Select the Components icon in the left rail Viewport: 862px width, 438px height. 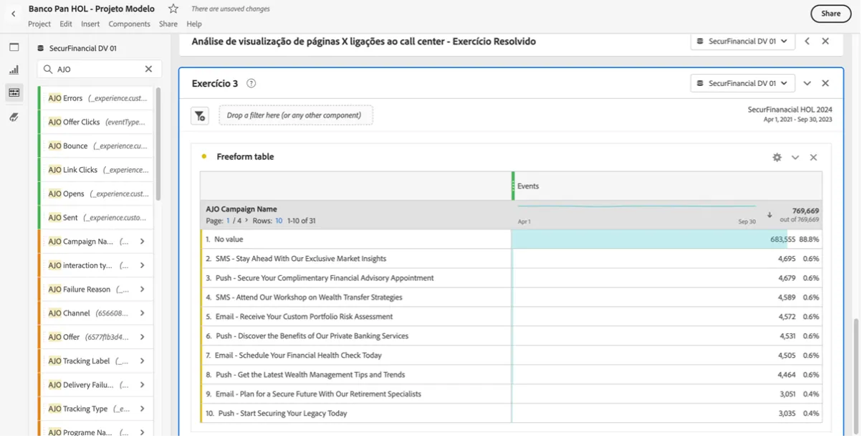pos(14,92)
